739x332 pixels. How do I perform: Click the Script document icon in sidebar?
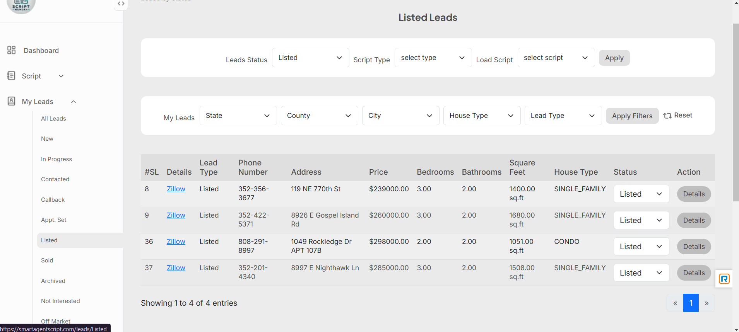pyautogui.click(x=11, y=76)
